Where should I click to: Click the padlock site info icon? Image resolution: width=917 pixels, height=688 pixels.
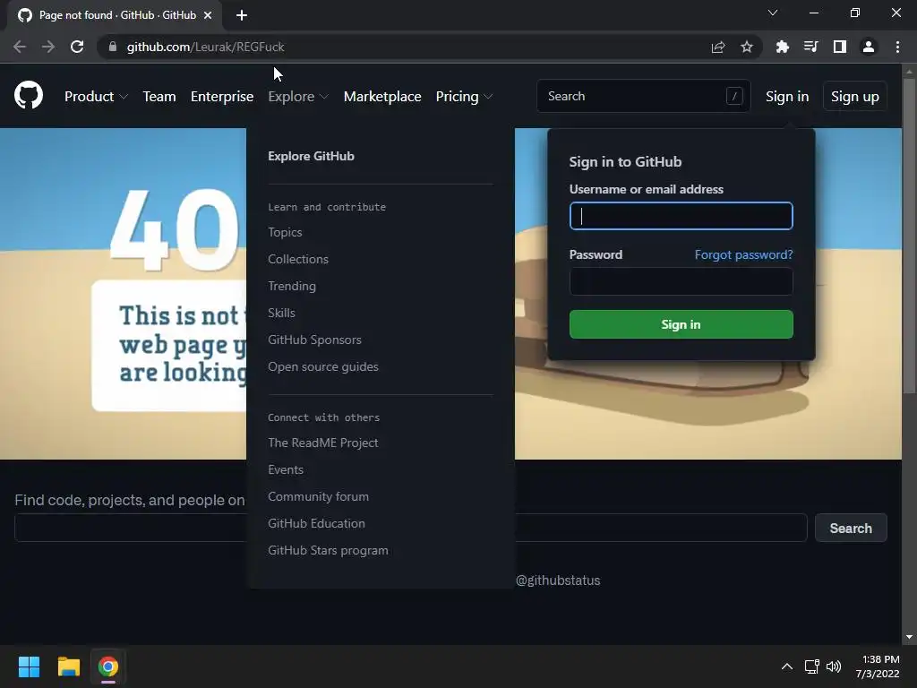click(113, 47)
